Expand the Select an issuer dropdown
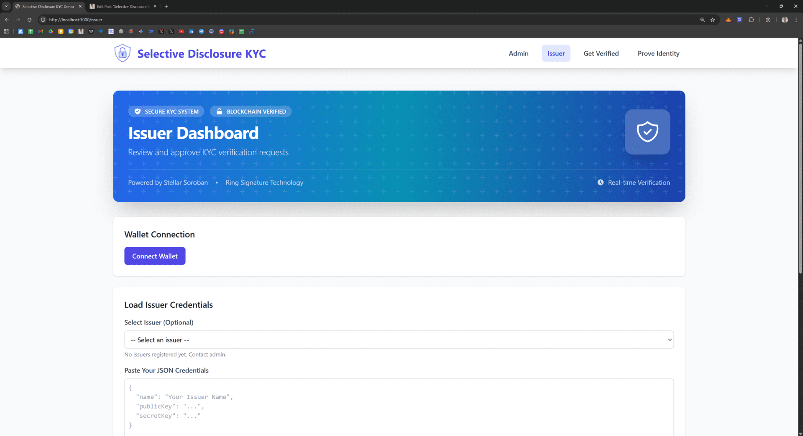 pyautogui.click(x=399, y=340)
